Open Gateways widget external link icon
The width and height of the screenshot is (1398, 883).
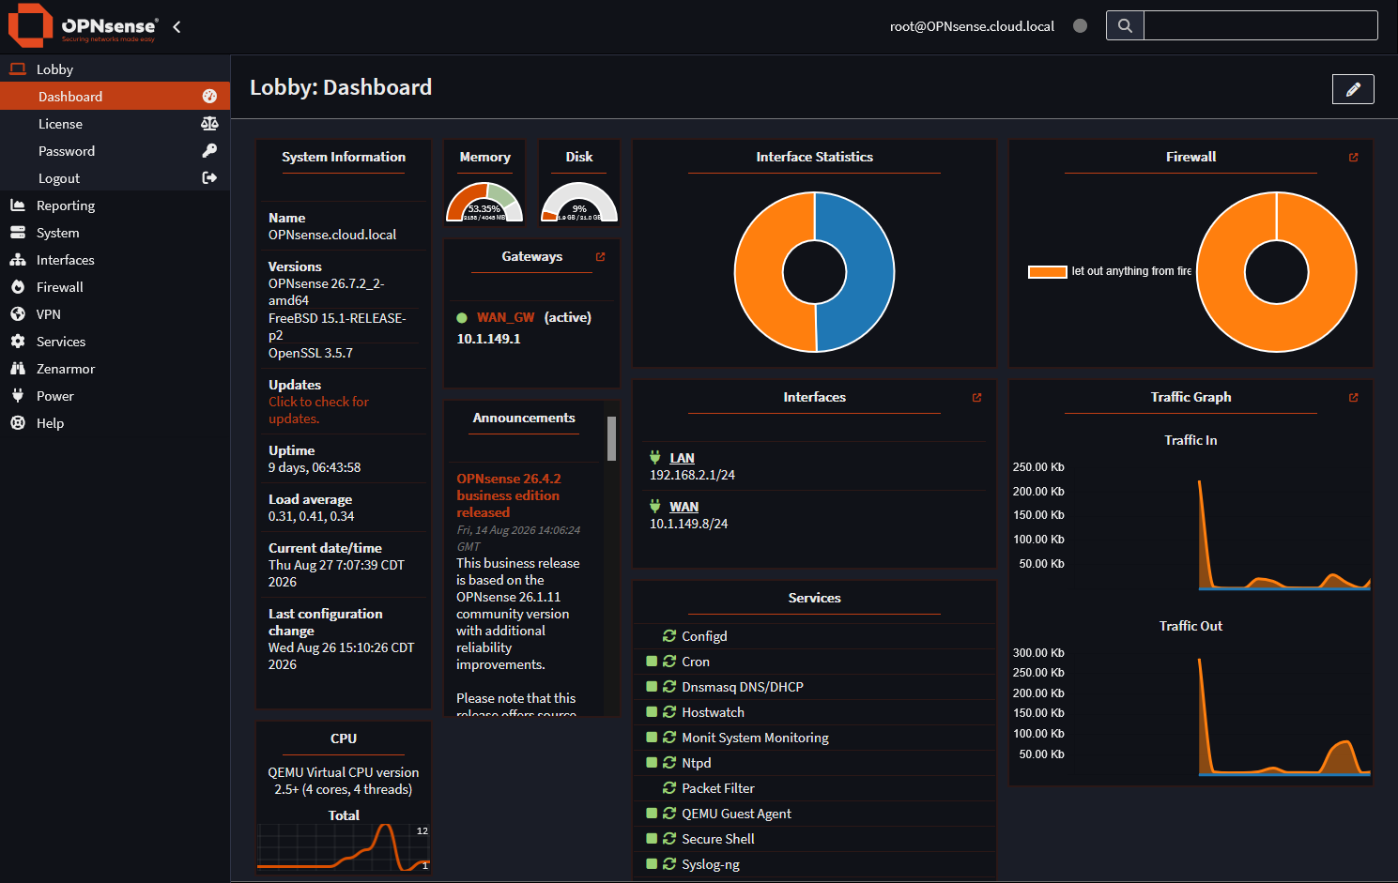600,257
